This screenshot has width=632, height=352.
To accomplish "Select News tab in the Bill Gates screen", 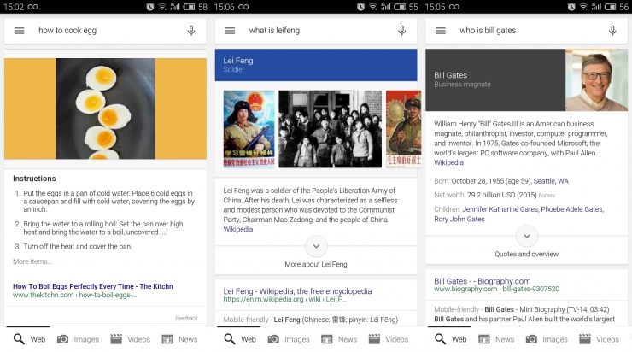I will point(496,339).
